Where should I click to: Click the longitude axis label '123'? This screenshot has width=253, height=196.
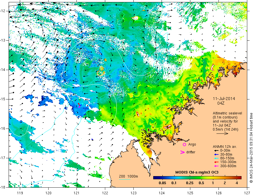133,193
